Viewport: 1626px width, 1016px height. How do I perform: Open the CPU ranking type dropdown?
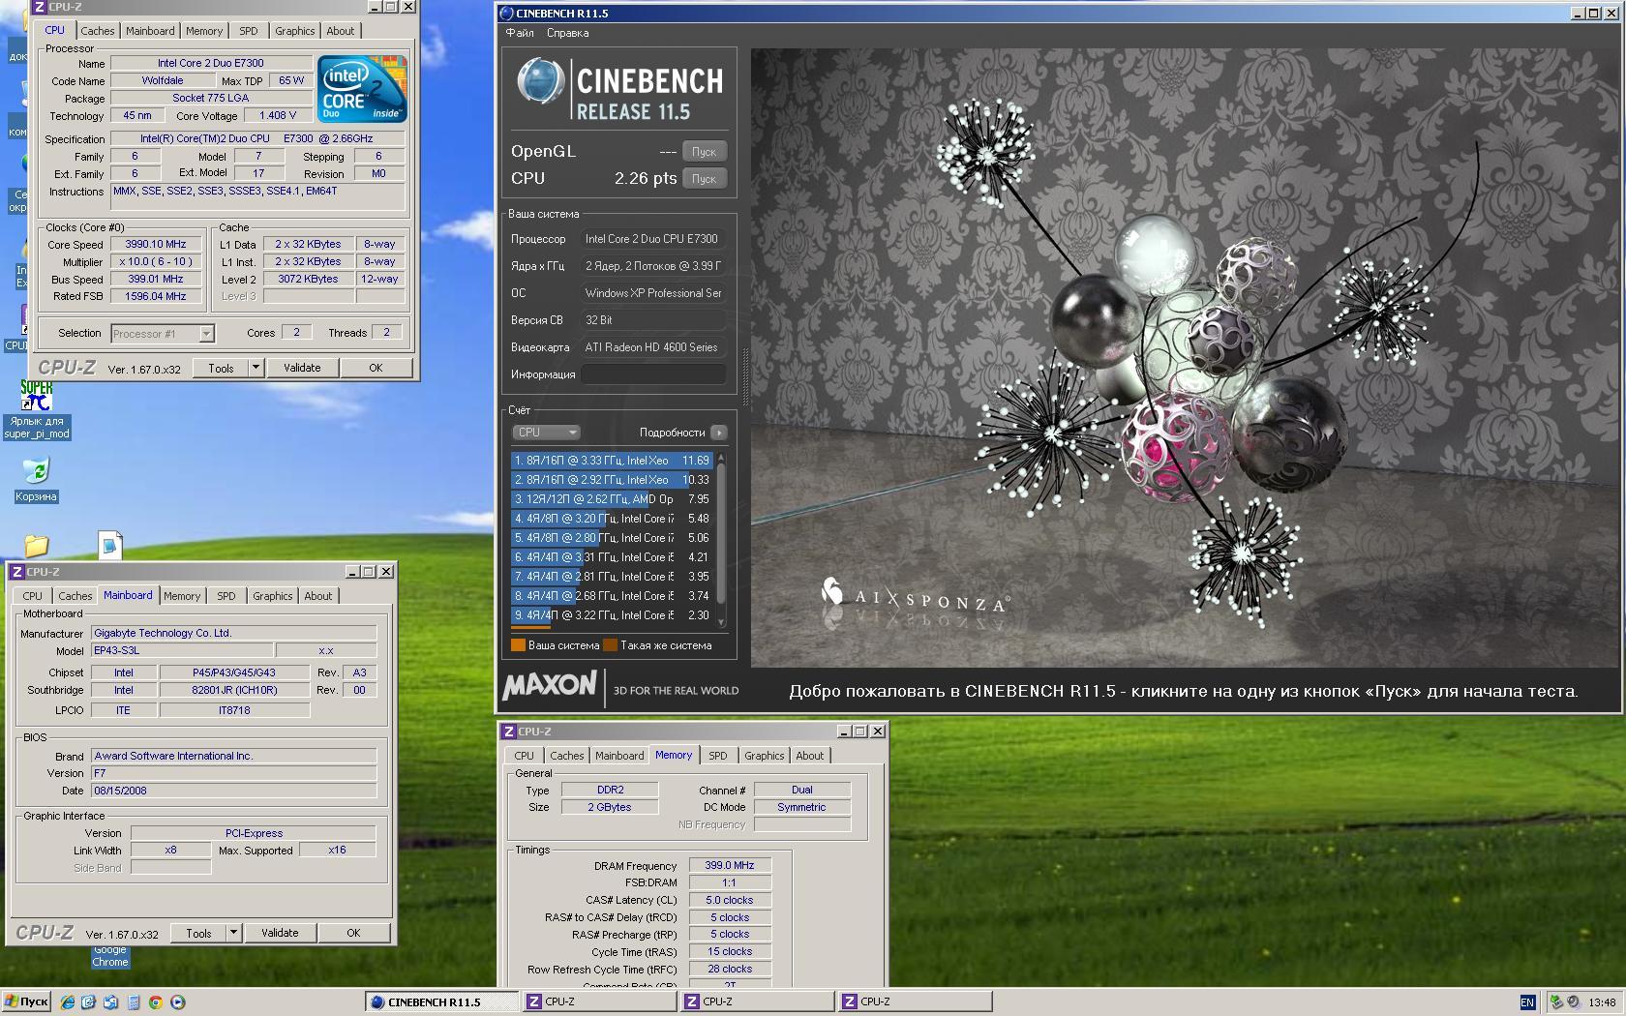point(546,433)
